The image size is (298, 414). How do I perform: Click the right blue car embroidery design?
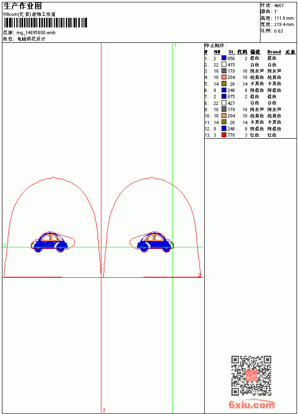(155, 242)
